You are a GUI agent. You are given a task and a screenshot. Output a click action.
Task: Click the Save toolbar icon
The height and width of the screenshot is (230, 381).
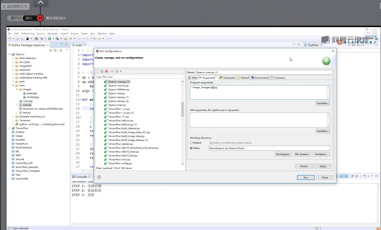coord(18,39)
